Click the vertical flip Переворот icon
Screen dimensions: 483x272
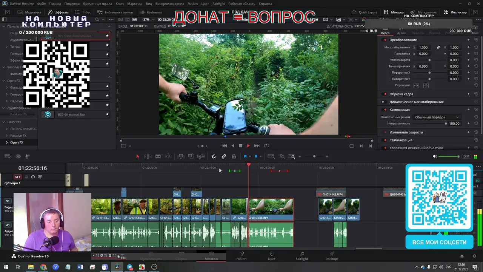tap(426, 85)
